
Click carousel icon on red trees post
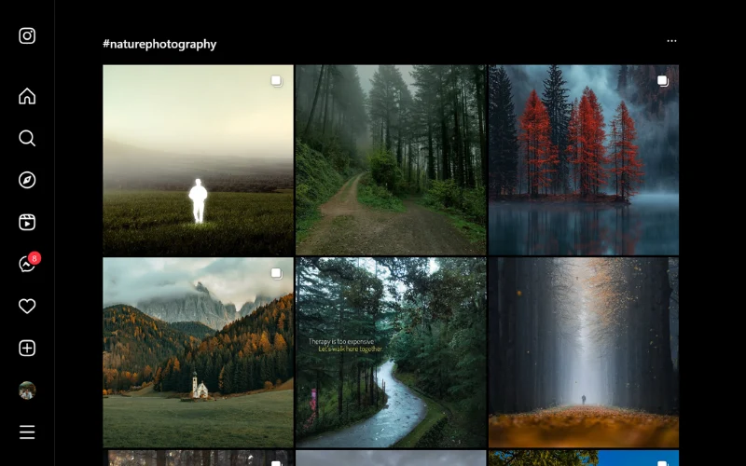click(x=663, y=81)
